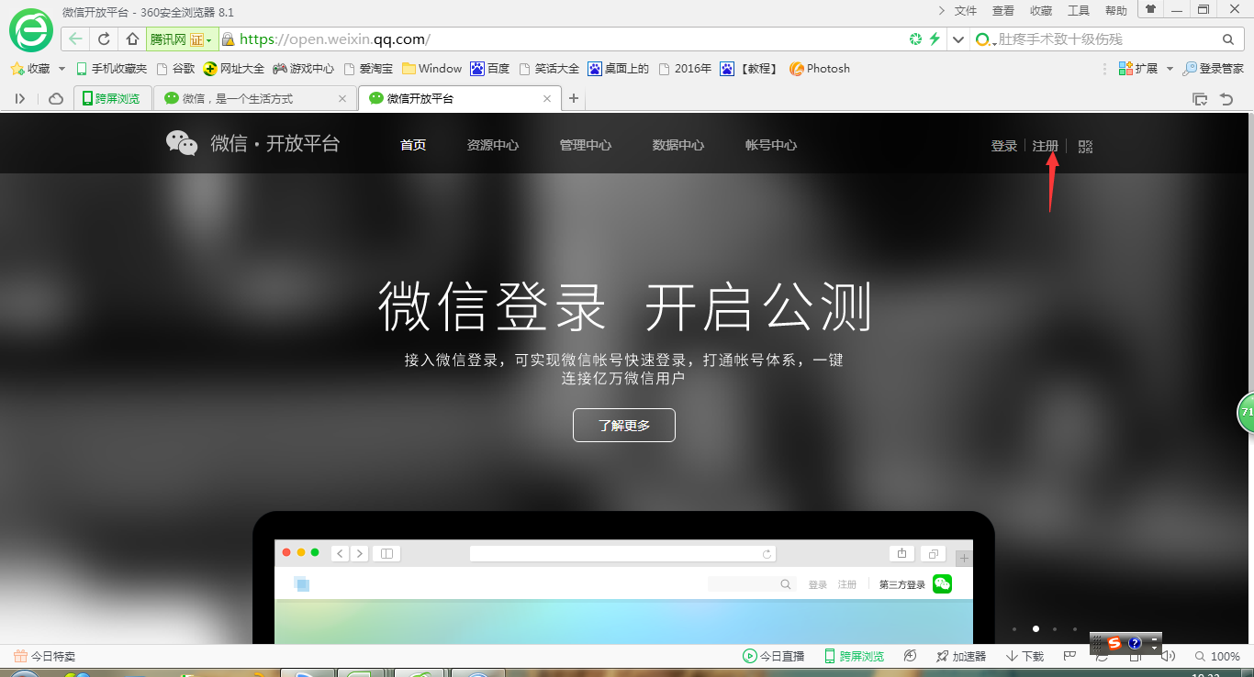Image resolution: width=1254 pixels, height=677 pixels.
Task: Open the search engine selector dropdown
Action: pyautogui.click(x=986, y=39)
